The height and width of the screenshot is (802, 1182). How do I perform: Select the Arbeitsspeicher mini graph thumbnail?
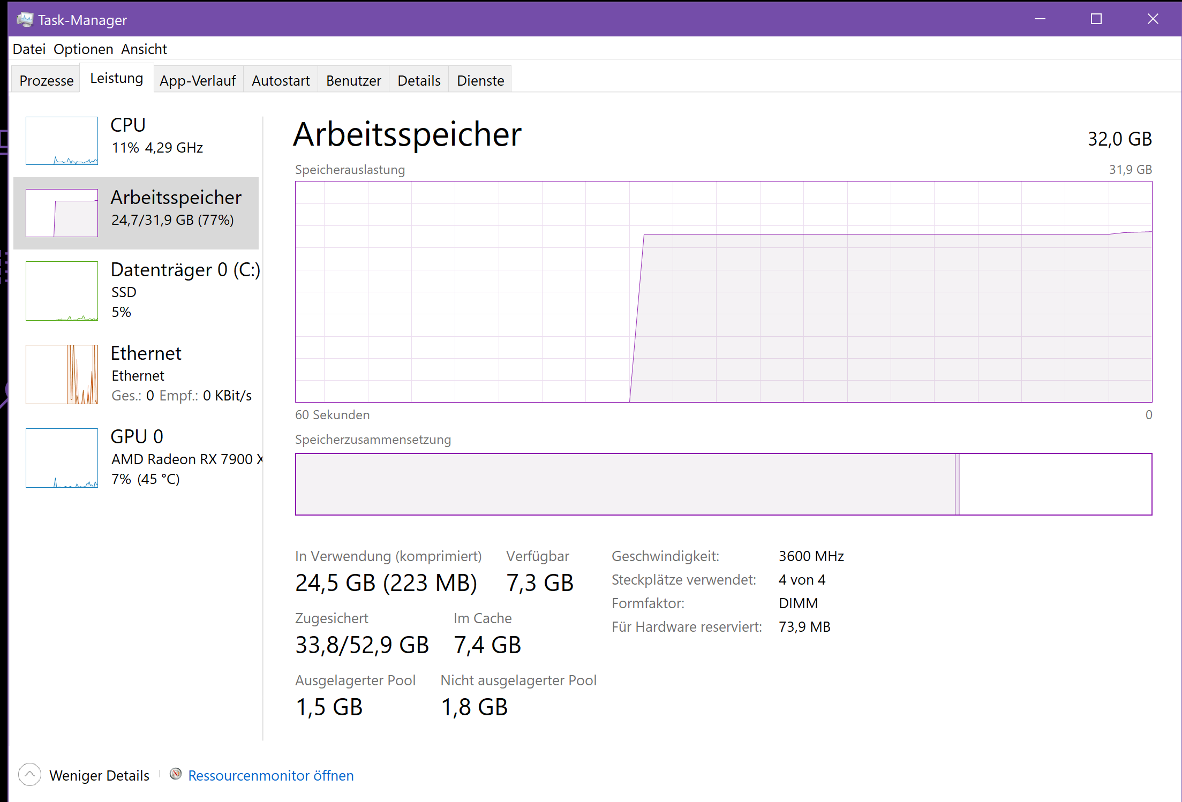pyautogui.click(x=62, y=213)
